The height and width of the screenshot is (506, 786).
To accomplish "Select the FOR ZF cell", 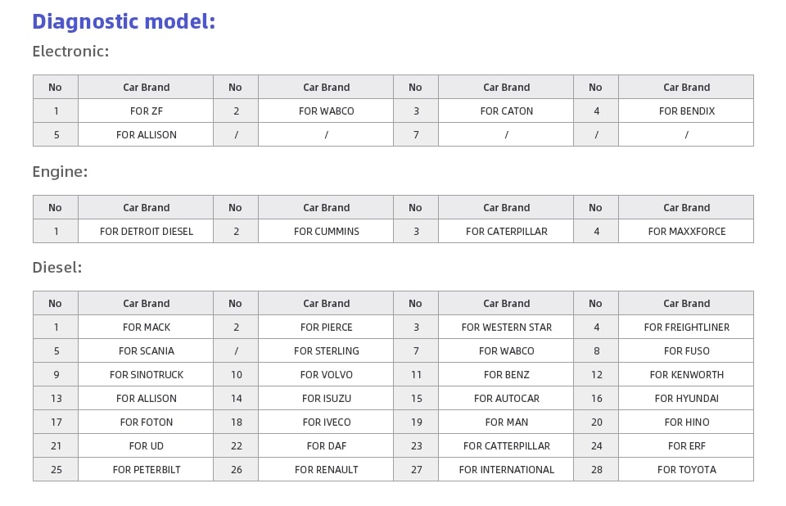I will pos(146,111).
